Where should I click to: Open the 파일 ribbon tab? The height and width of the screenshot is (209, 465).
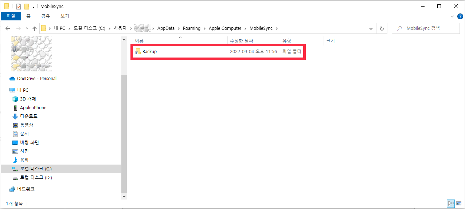click(11, 16)
